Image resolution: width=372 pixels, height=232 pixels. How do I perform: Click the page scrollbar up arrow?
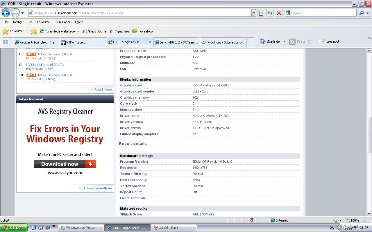tap(369, 51)
